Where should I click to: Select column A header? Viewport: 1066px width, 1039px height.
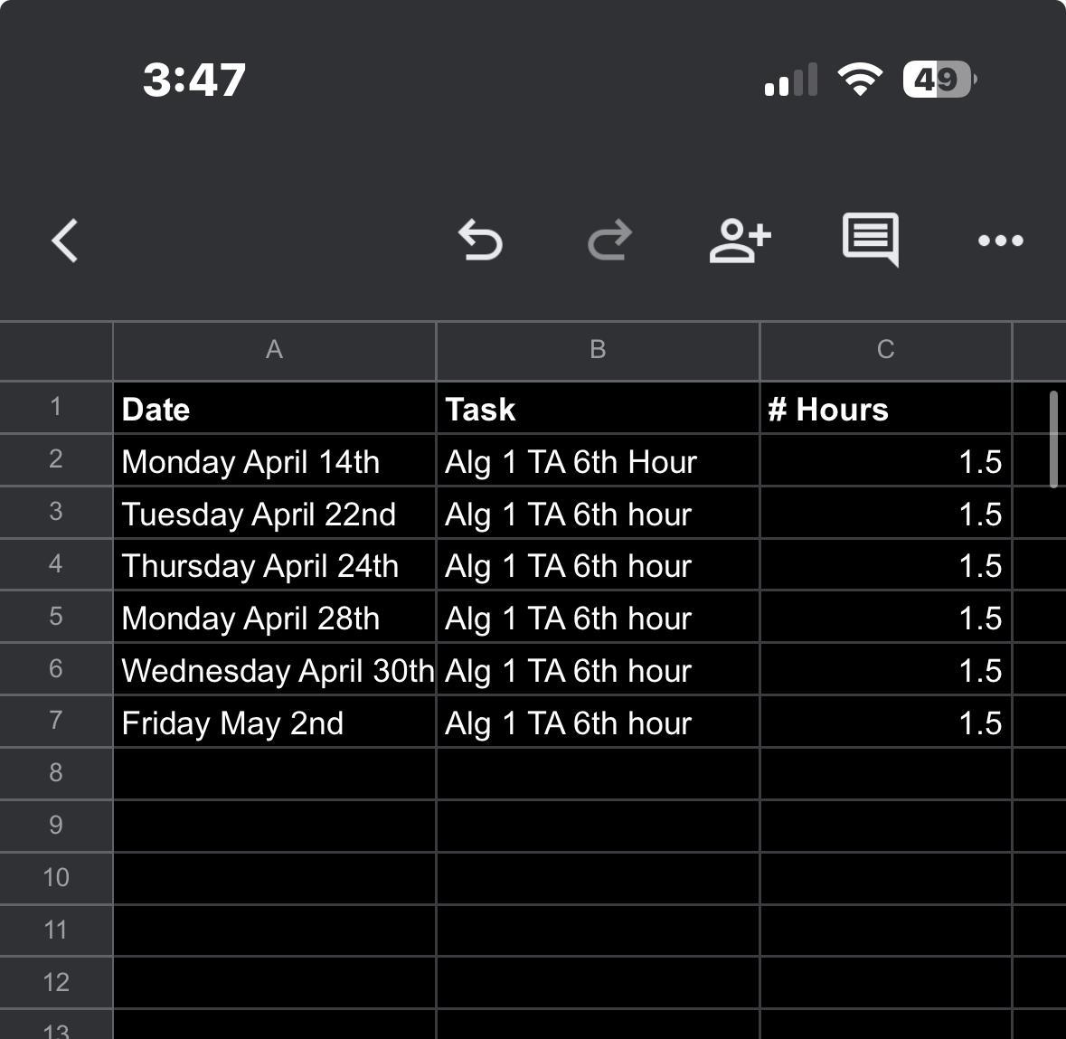[x=274, y=350]
